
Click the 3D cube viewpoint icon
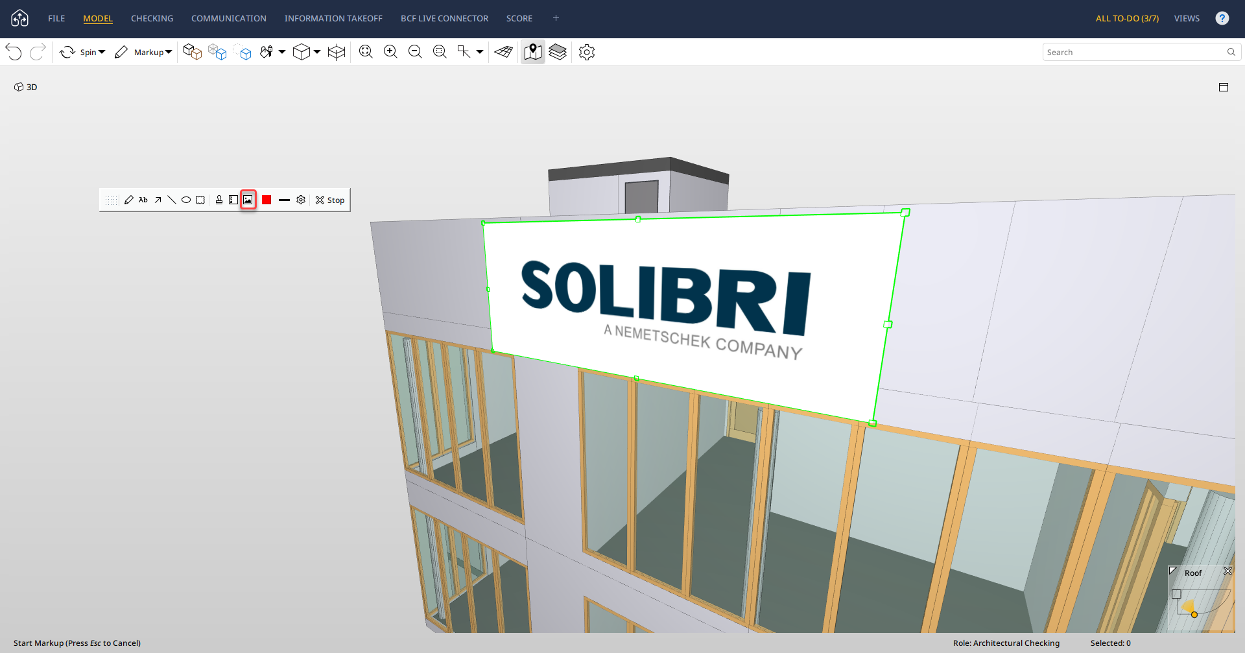pos(302,52)
